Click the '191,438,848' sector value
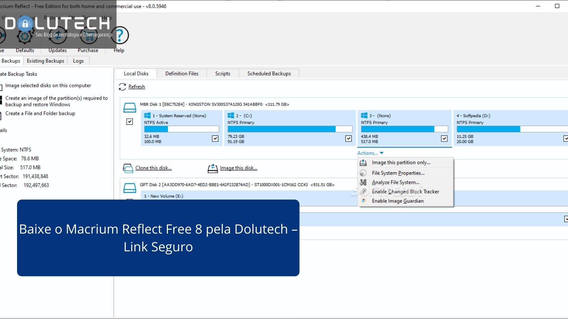 35,176
